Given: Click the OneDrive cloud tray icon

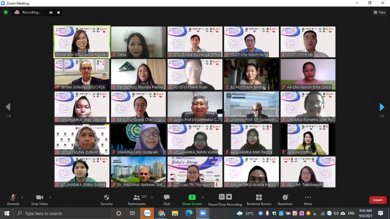Looking at the screenshot, I should (x=343, y=213).
